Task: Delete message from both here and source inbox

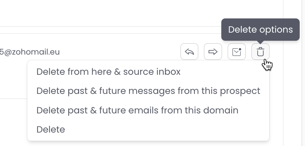Action: click(109, 72)
